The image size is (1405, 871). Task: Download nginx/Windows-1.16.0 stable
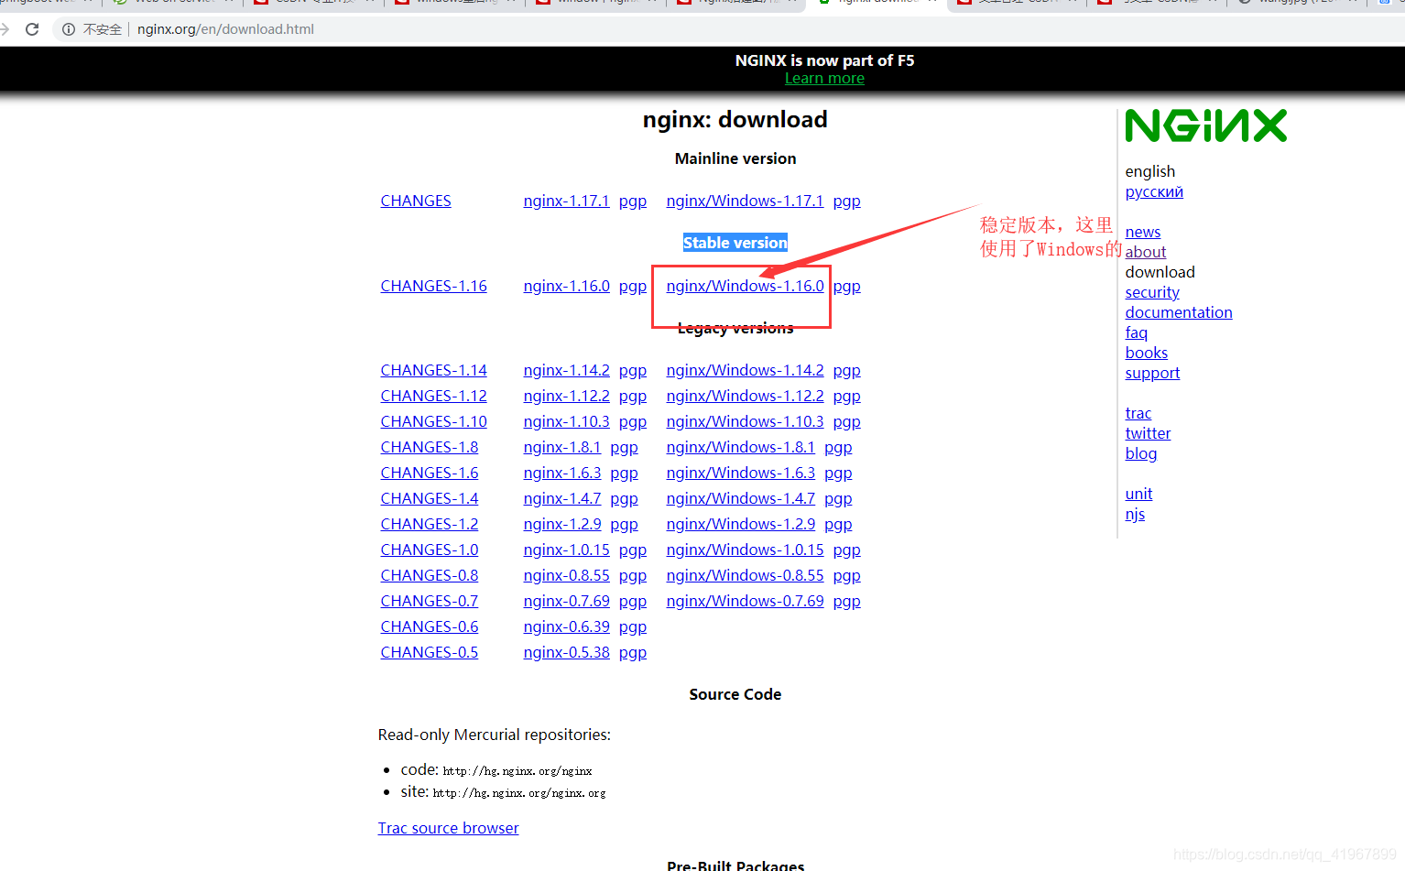[745, 286]
